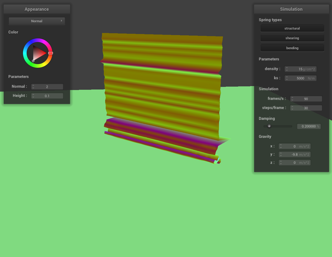The height and width of the screenshot is (257, 332).
Task: Toggle the shearing spring type
Action: pyautogui.click(x=292, y=38)
